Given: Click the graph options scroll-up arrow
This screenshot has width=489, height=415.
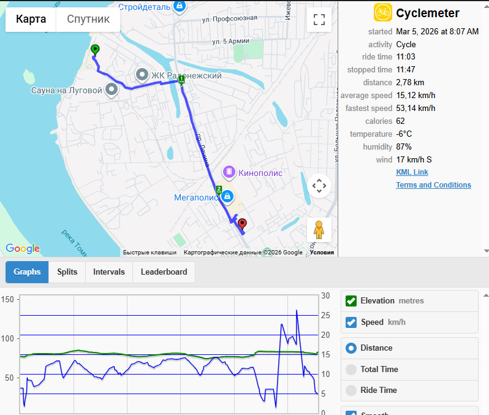Looking at the screenshot, I should pos(486,295).
